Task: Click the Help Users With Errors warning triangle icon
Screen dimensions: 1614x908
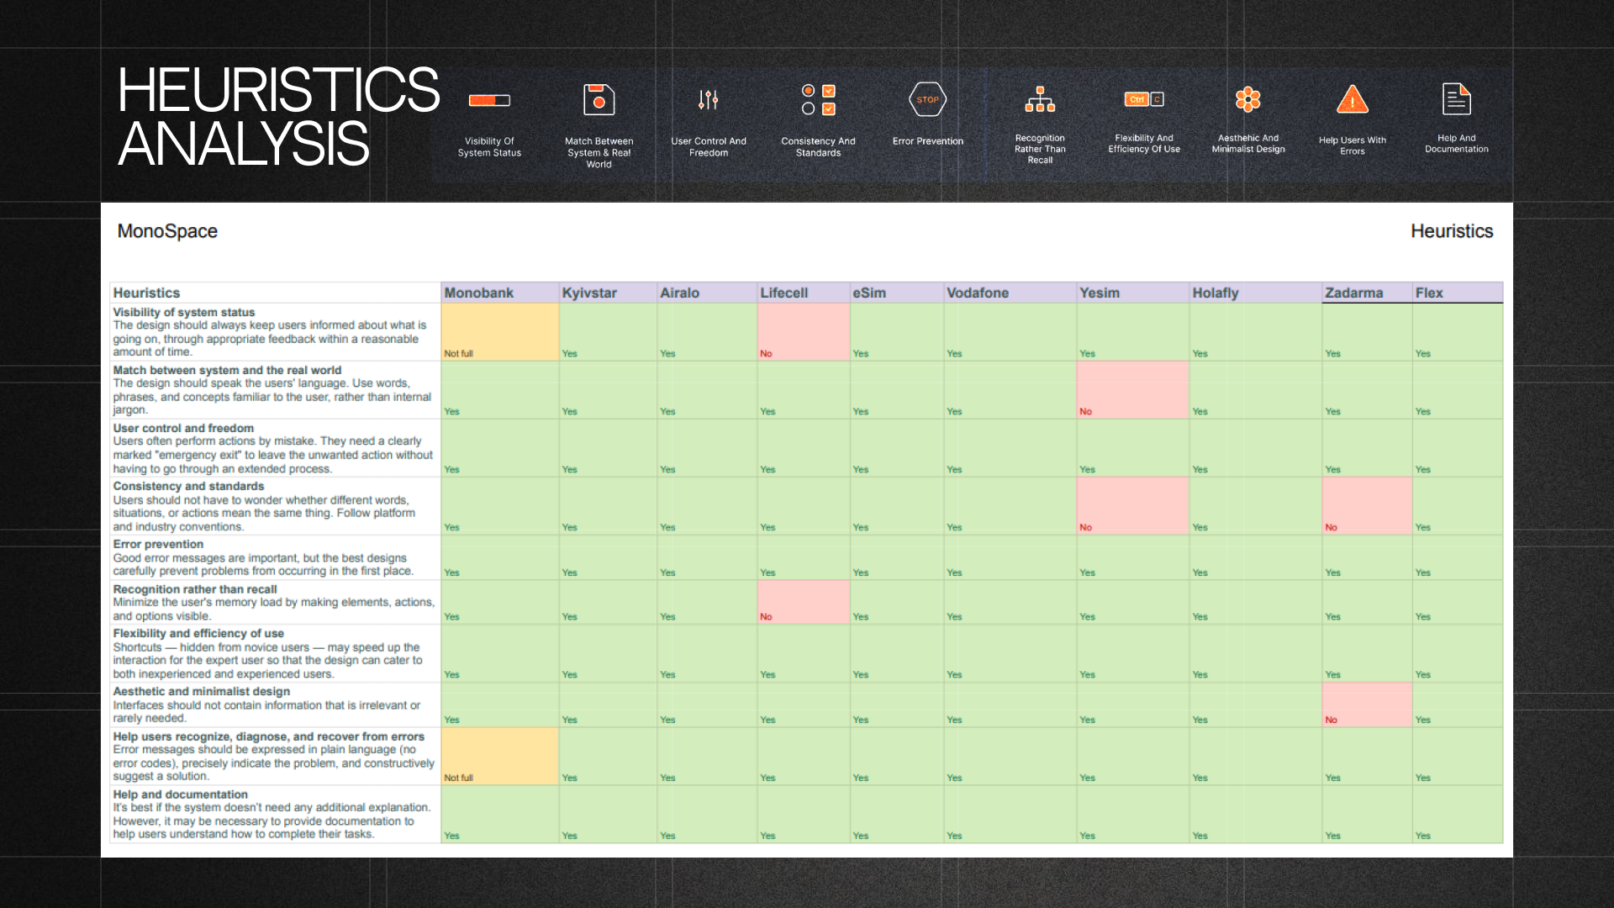Action: pyautogui.click(x=1352, y=100)
